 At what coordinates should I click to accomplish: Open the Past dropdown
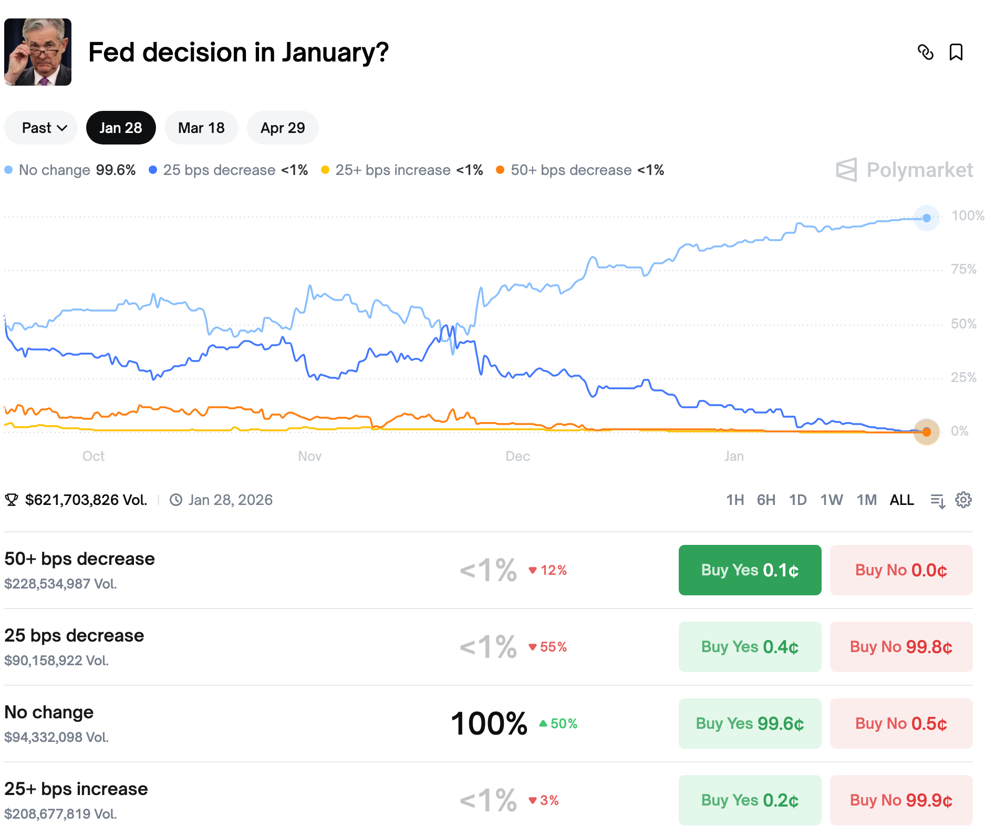click(40, 127)
